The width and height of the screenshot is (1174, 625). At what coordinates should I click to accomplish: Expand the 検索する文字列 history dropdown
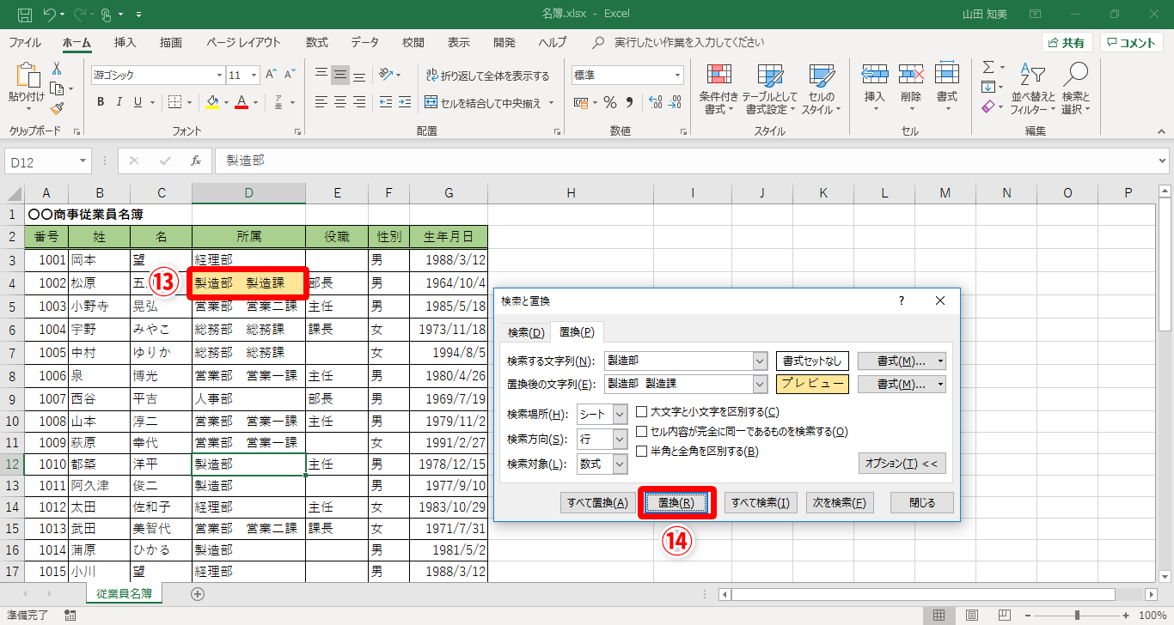760,361
